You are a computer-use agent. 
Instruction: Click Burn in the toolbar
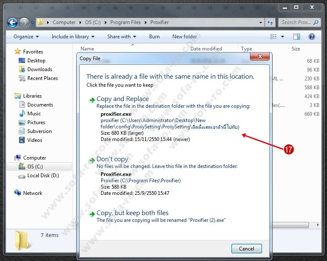(154, 37)
